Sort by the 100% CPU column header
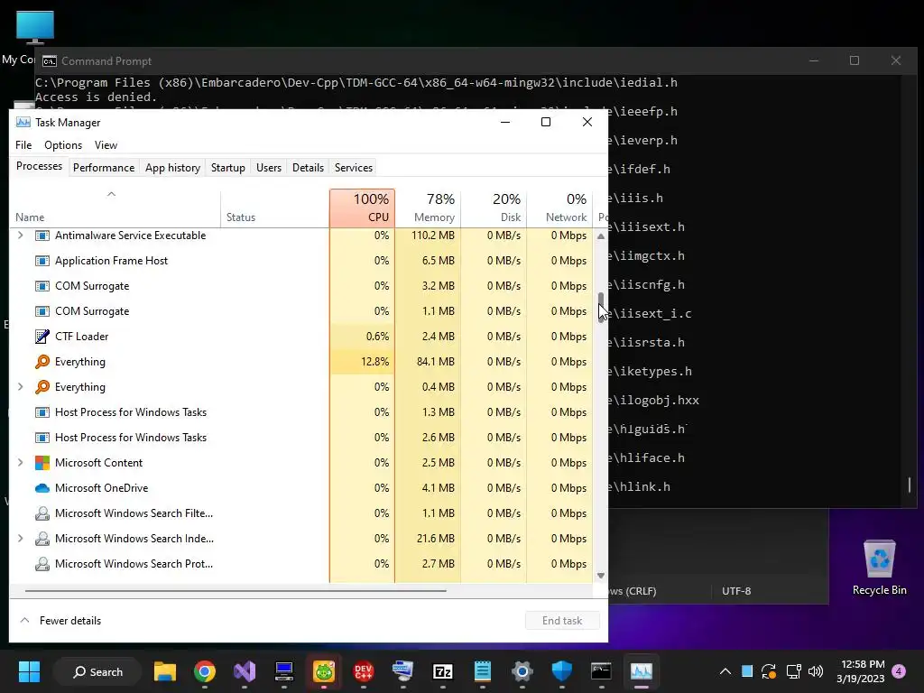The height and width of the screenshot is (693, 924). pyautogui.click(x=363, y=208)
